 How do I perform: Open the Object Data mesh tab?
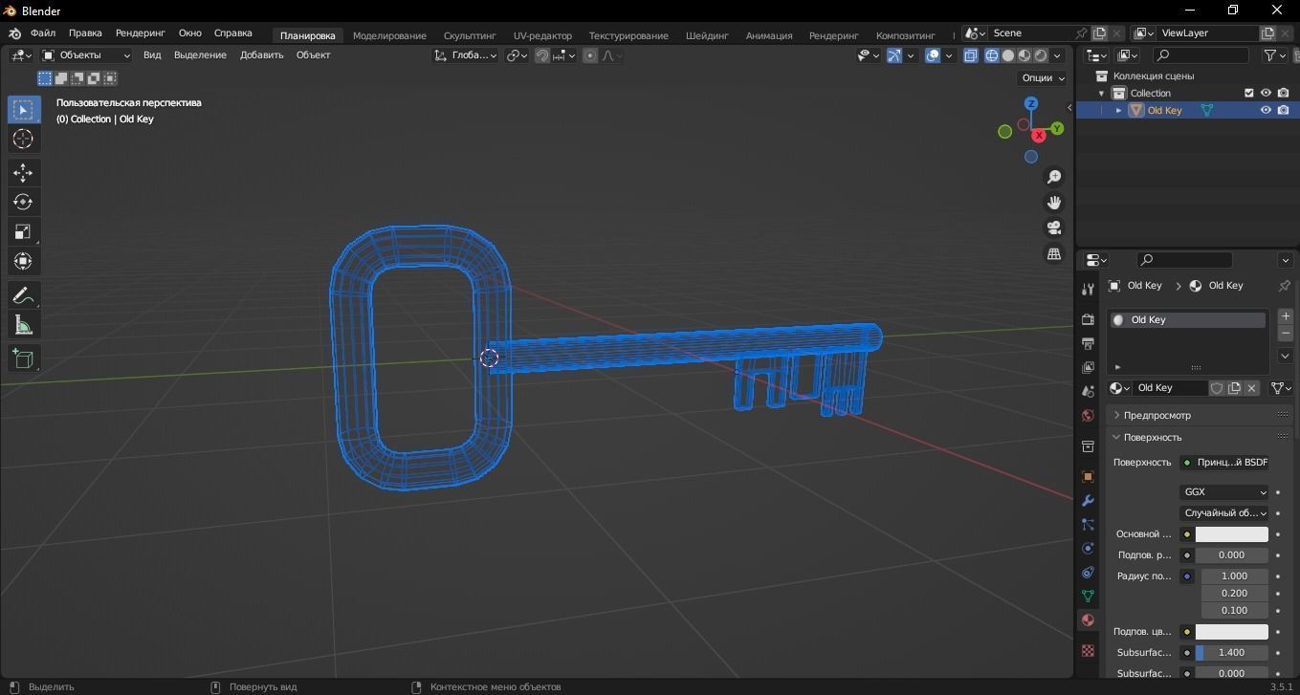pyautogui.click(x=1088, y=596)
